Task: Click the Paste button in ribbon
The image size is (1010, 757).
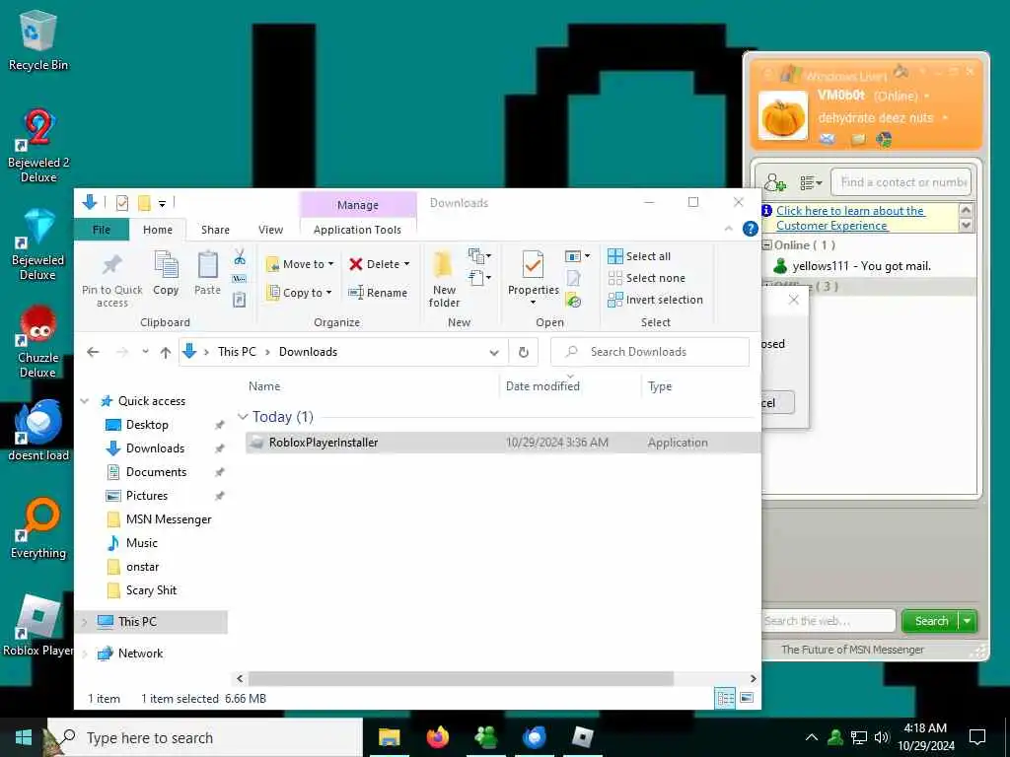Action: tap(207, 273)
